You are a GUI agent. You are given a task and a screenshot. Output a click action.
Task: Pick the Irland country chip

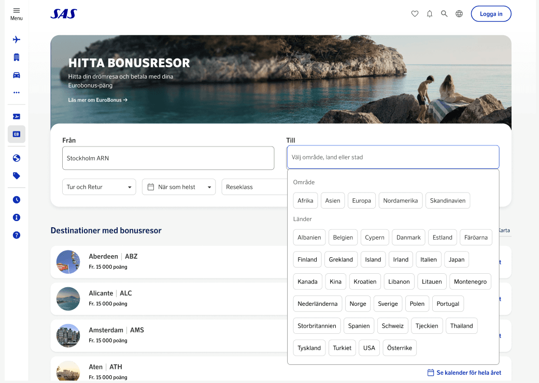[x=401, y=260]
